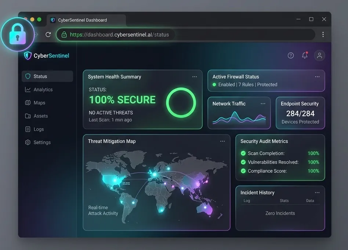Viewport: 348px width, 250px height.
Task: Click the world threat map
Action: coord(156,187)
